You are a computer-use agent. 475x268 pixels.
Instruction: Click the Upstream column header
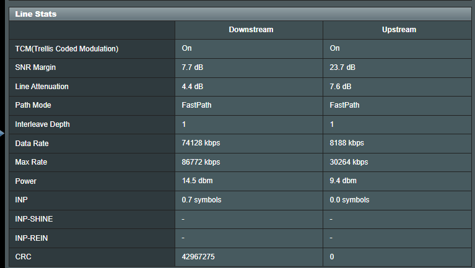coord(399,30)
